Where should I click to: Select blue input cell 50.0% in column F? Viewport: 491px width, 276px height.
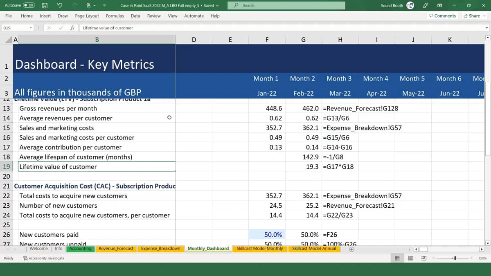pyautogui.click(x=267, y=235)
